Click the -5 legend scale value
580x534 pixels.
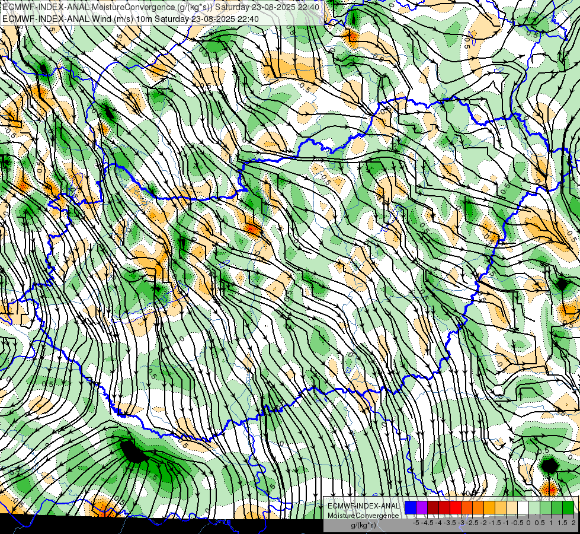coord(416,523)
